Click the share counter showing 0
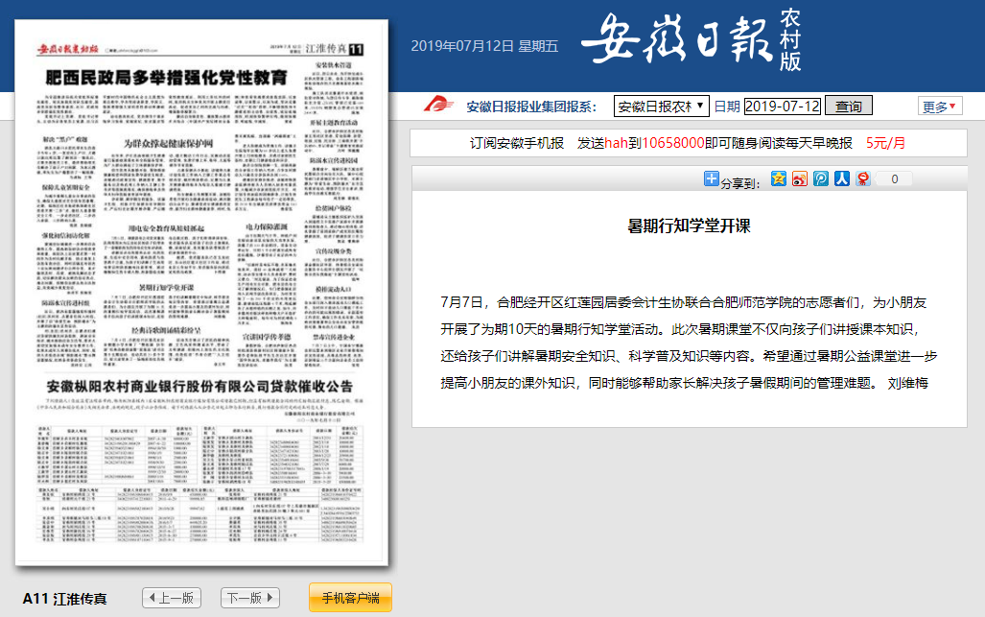985x617 pixels. point(895,178)
